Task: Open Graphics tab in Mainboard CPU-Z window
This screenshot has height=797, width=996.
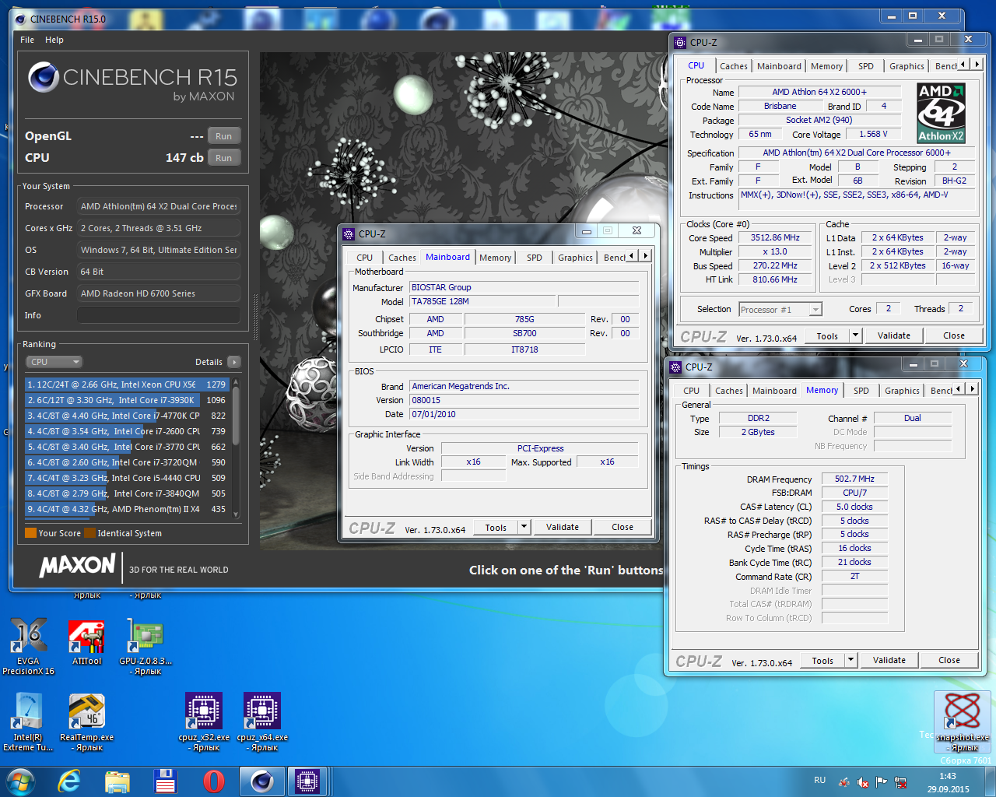Action: pos(575,258)
